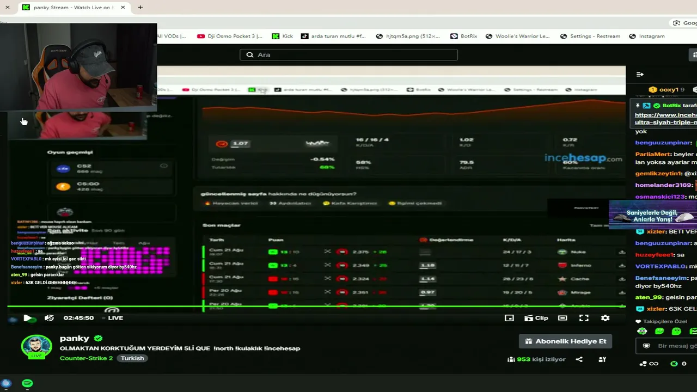Open the BotRix username in pinned message
This screenshot has height=392, width=697.
pyautogui.click(x=672, y=106)
